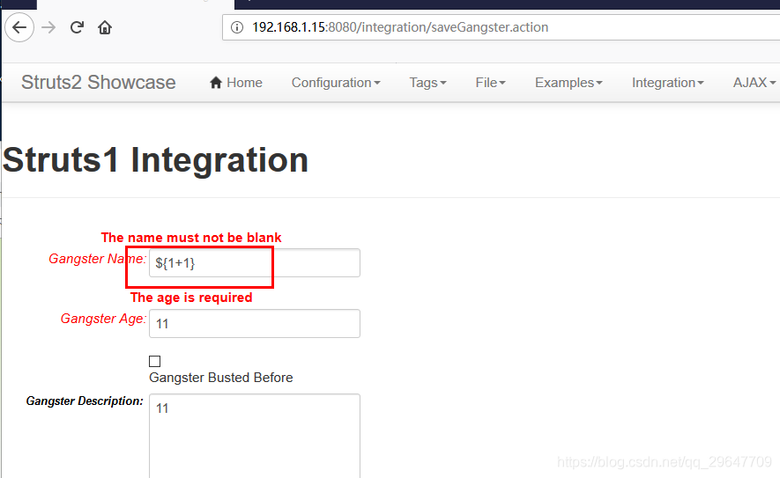Click the browser back arrow button
Image resolution: width=780 pixels, height=478 pixels.
[x=19, y=27]
